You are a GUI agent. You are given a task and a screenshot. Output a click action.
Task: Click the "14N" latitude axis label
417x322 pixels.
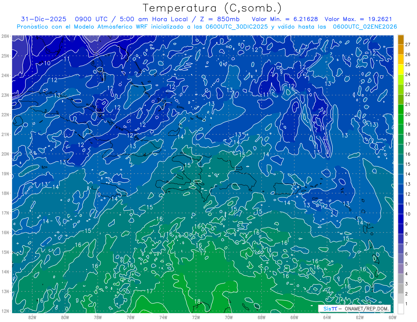tap(5, 272)
